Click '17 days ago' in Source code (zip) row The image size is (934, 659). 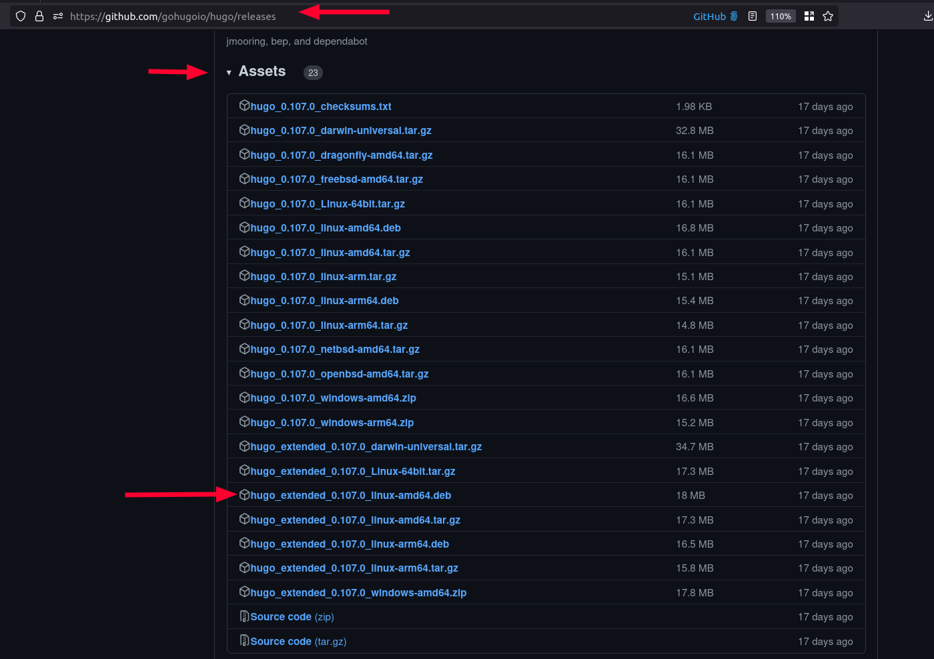[825, 617]
